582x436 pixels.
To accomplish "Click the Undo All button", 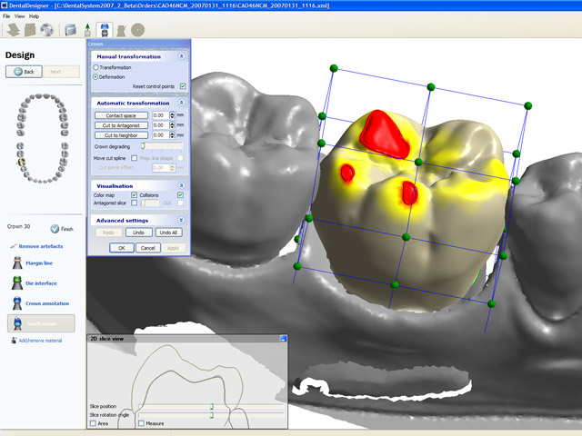I will point(168,233).
